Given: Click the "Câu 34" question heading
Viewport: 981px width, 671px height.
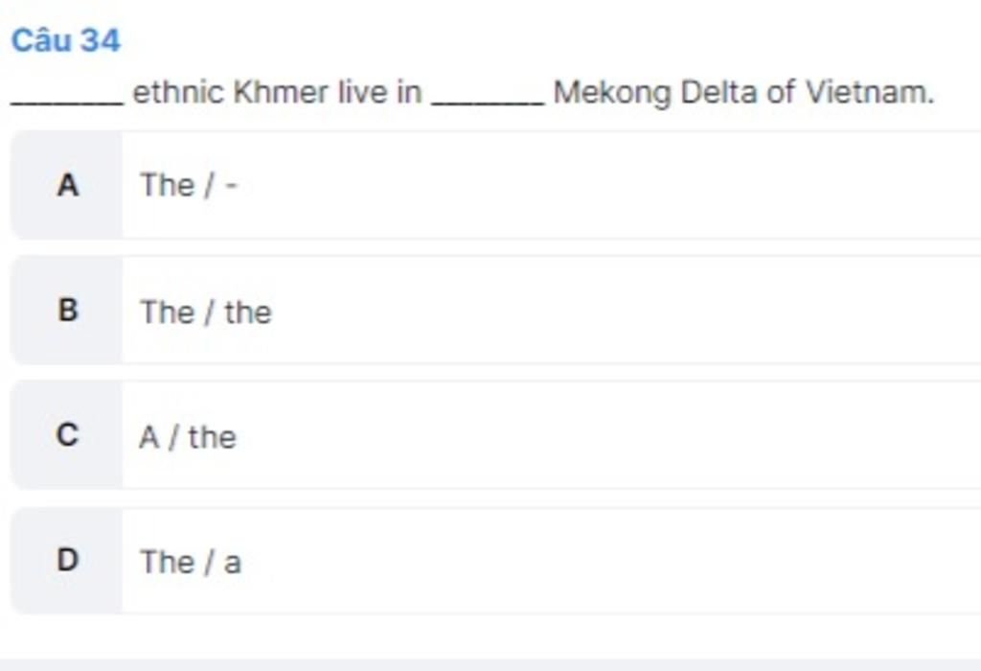Looking at the screenshot, I should [66, 40].
